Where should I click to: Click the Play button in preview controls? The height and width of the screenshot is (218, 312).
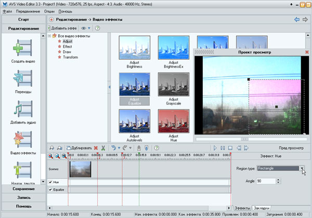(215, 148)
